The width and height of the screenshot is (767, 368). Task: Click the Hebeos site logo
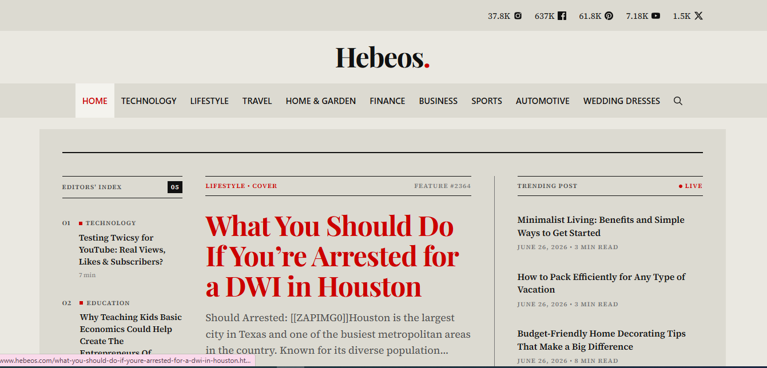coord(383,58)
